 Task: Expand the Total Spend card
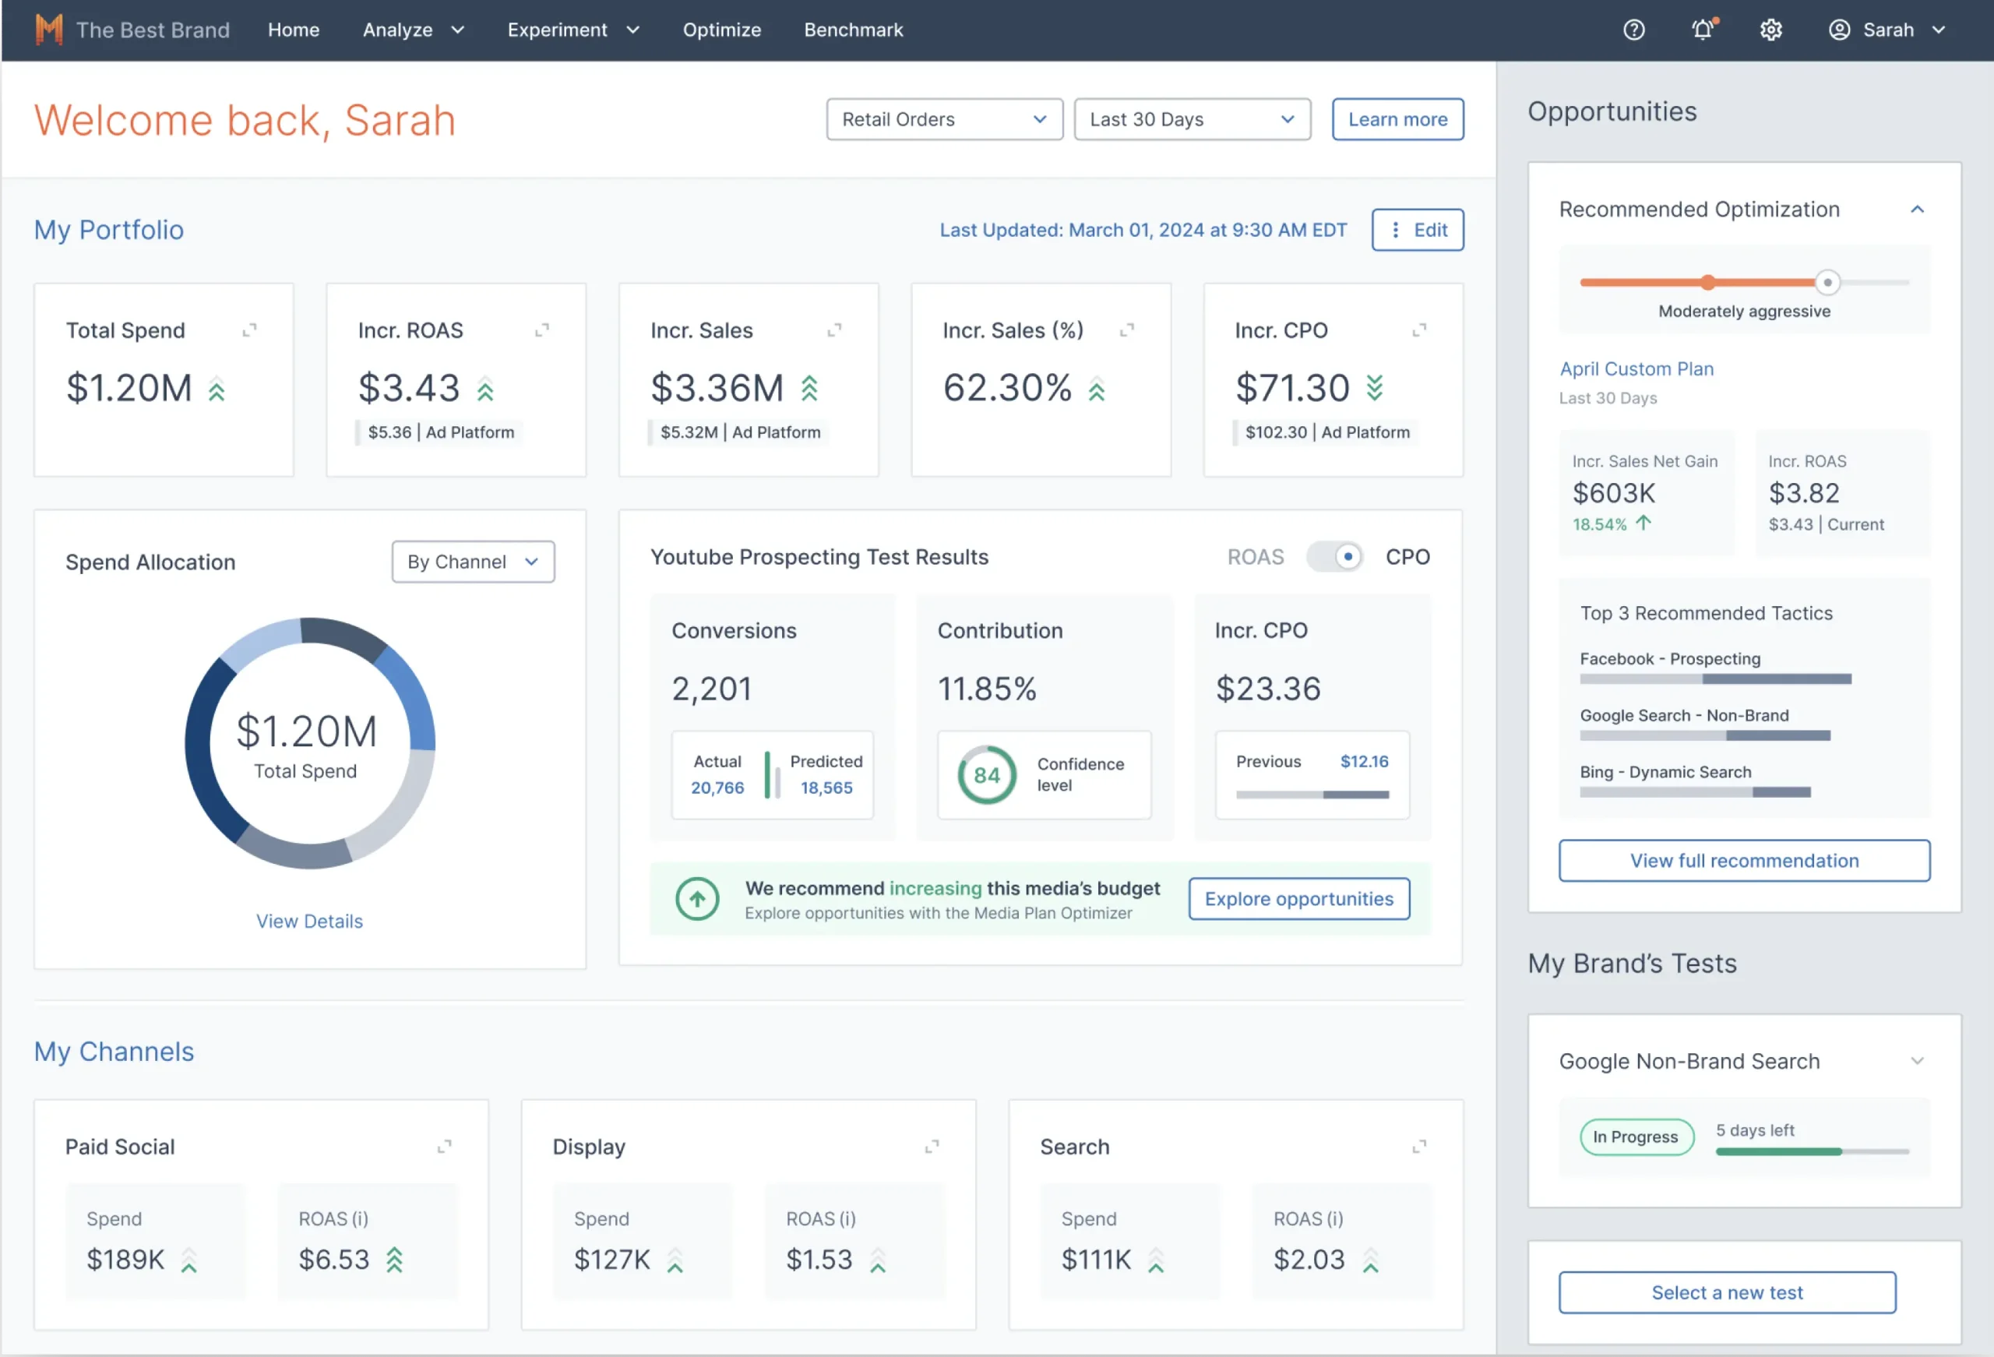click(x=250, y=330)
